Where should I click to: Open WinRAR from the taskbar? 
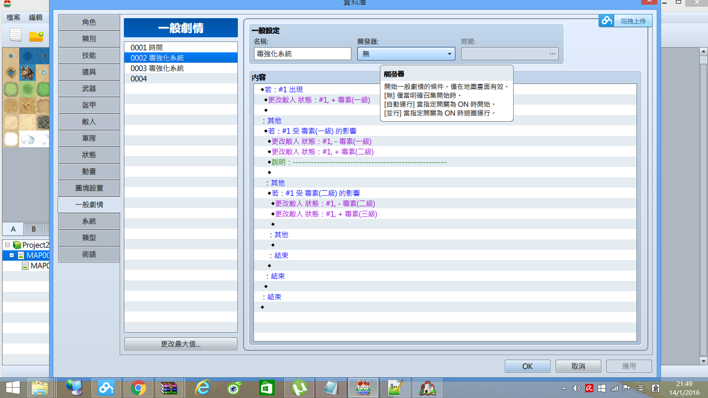tap(170, 388)
